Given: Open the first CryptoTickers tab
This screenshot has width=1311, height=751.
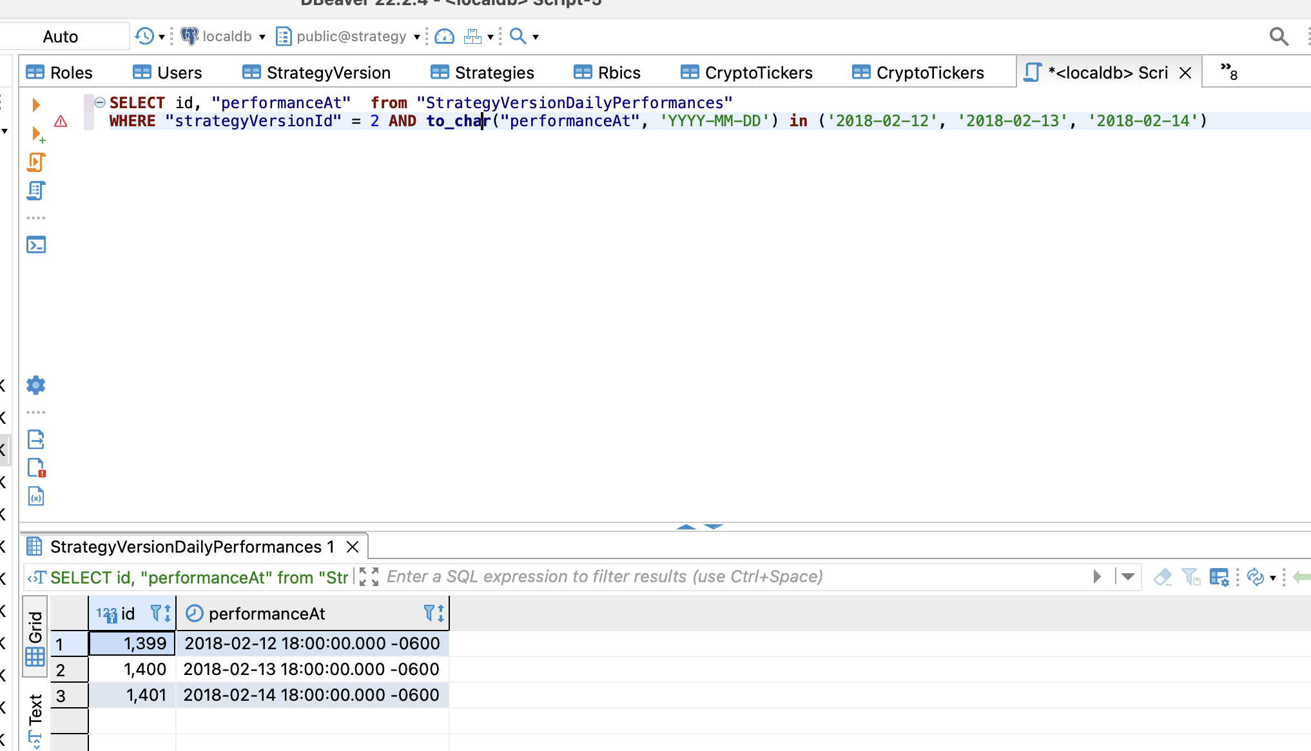Looking at the screenshot, I should point(747,73).
